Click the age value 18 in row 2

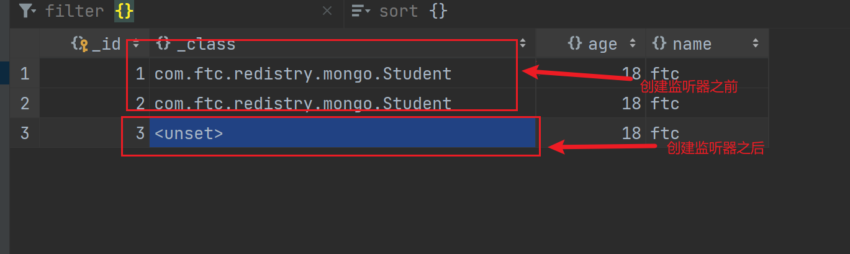click(x=631, y=103)
